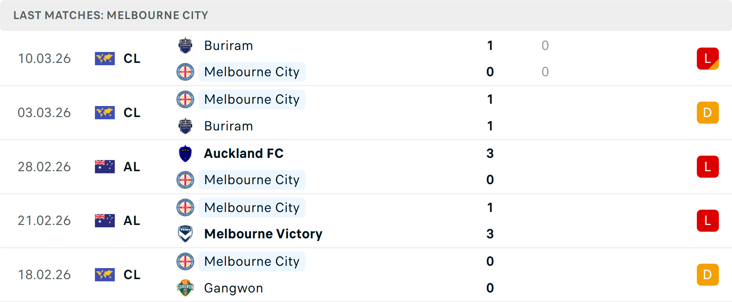Click the Buriram club crest logo
The width and height of the screenshot is (732, 302).
click(x=185, y=45)
